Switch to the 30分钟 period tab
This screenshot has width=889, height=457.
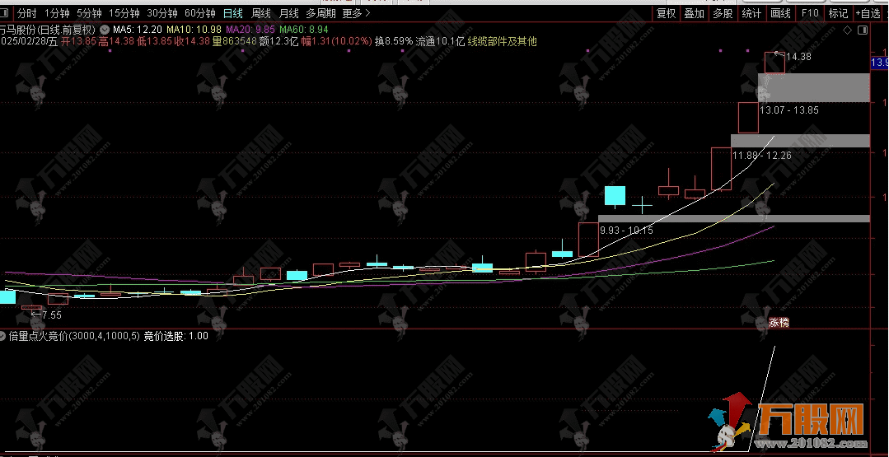[162, 13]
